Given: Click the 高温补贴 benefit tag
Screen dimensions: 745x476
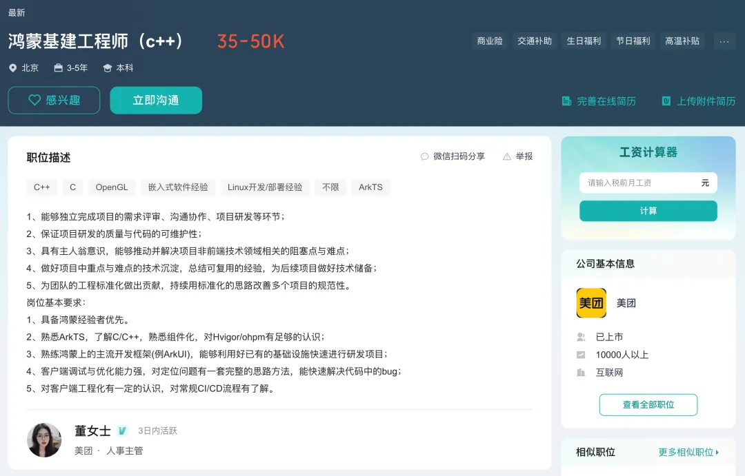Looking at the screenshot, I should [682, 41].
